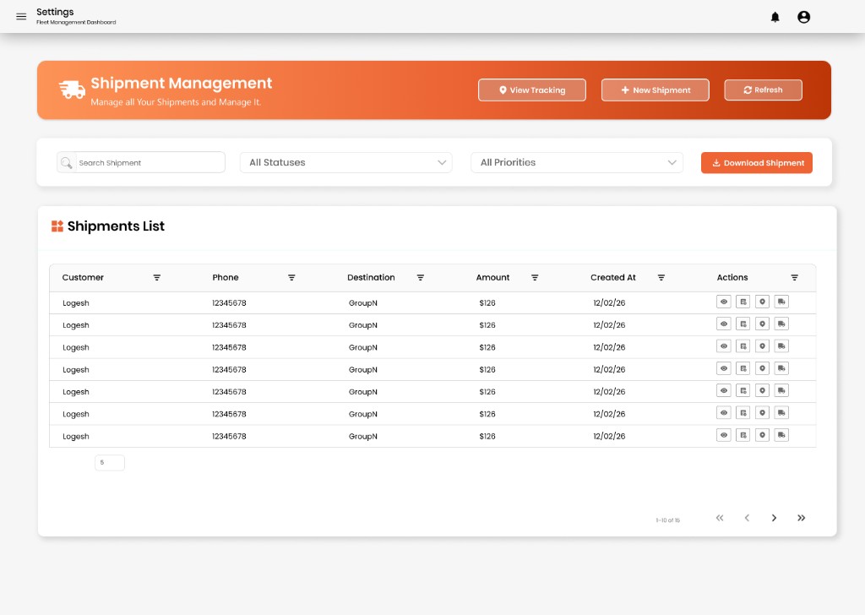Click the delivery truck icon in last shipment row
This screenshot has width=865, height=615.
pos(781,434)
